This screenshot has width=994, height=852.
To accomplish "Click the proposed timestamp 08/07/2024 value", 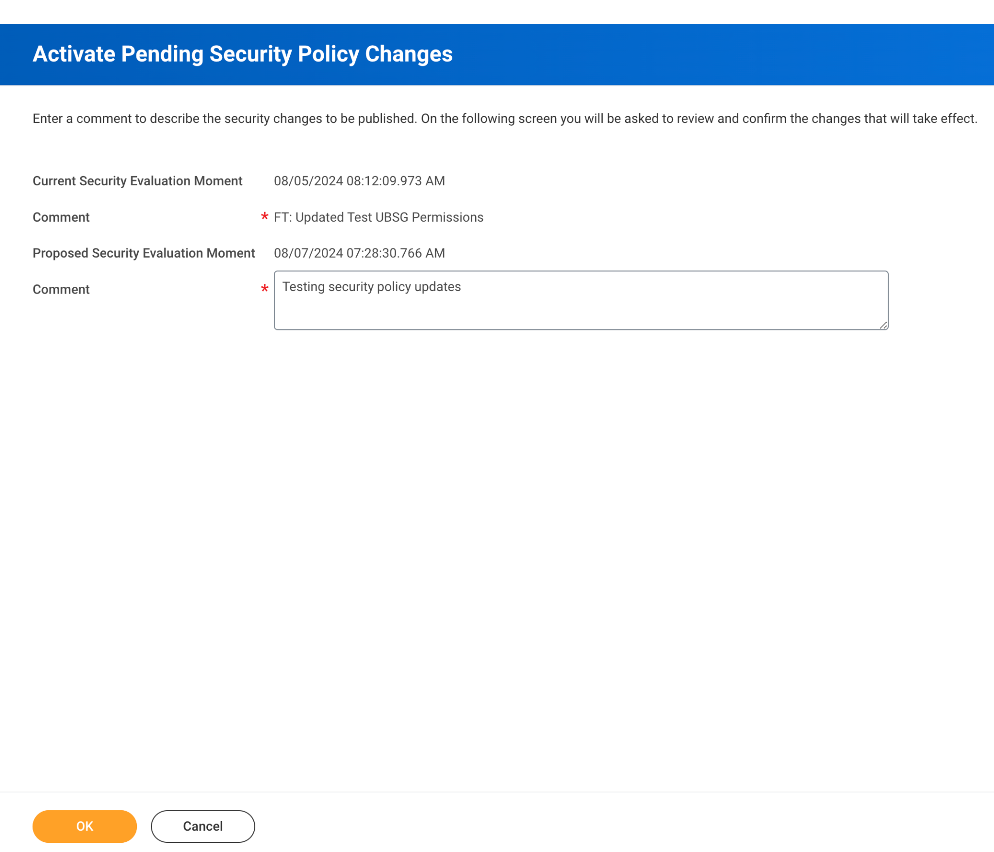I will point(359,253).
